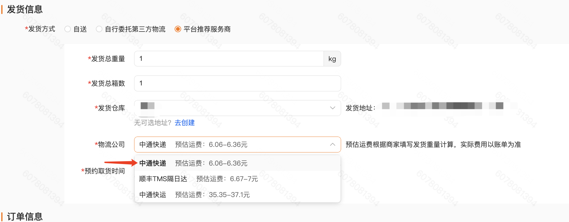Screen dimensions: 569x222
Task: Click the 订单信息 section heading
Action: [x=25, y=216]
